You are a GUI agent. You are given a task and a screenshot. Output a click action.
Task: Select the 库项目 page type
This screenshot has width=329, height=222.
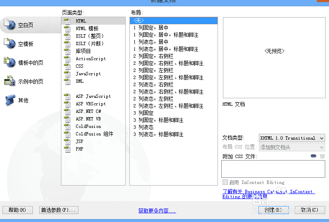[83, 51]
